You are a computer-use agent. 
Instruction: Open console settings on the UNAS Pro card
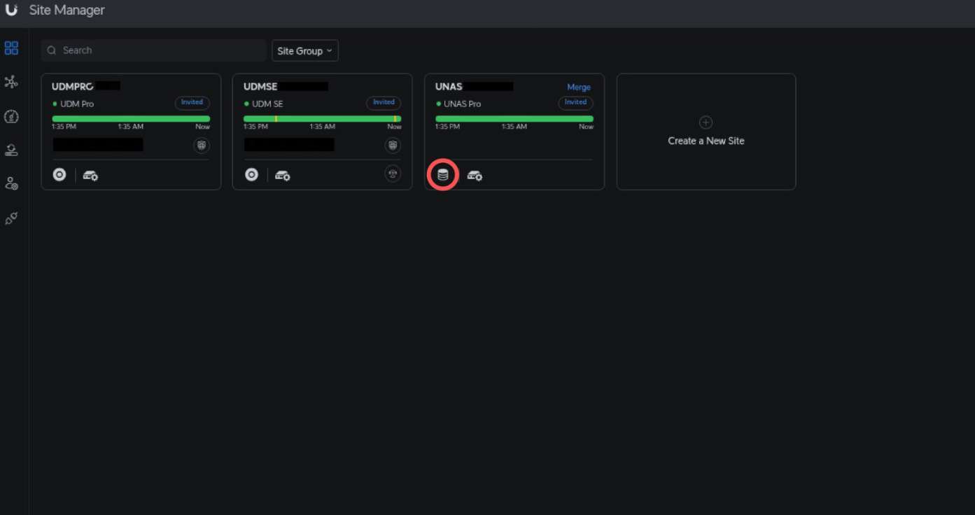[x=475, y=176]
